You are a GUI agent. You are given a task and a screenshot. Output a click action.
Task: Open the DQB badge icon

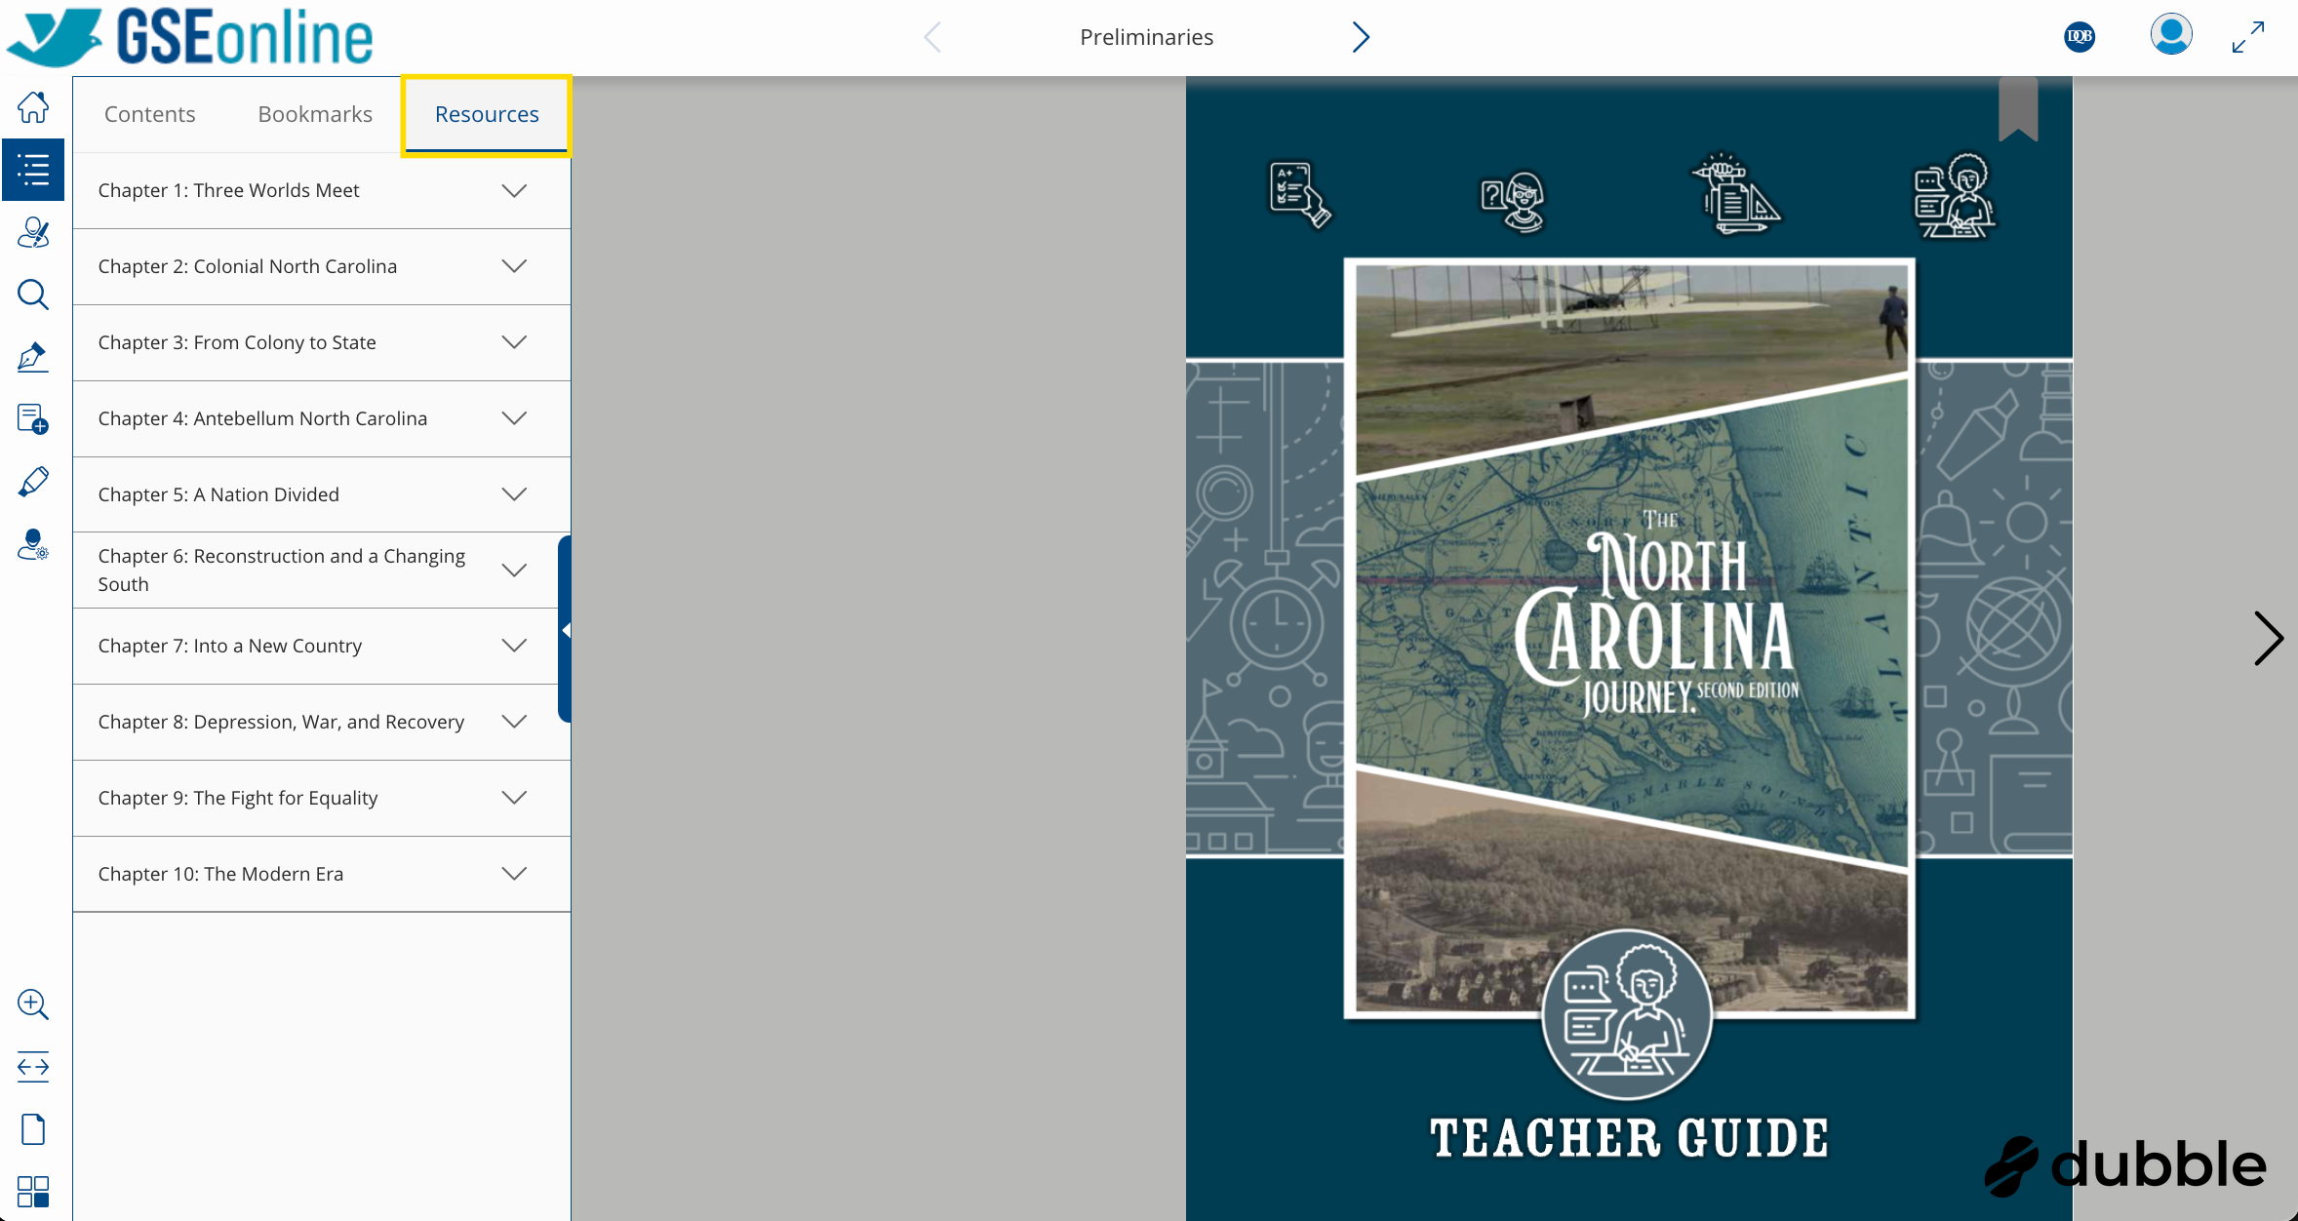pos(2080,37)
